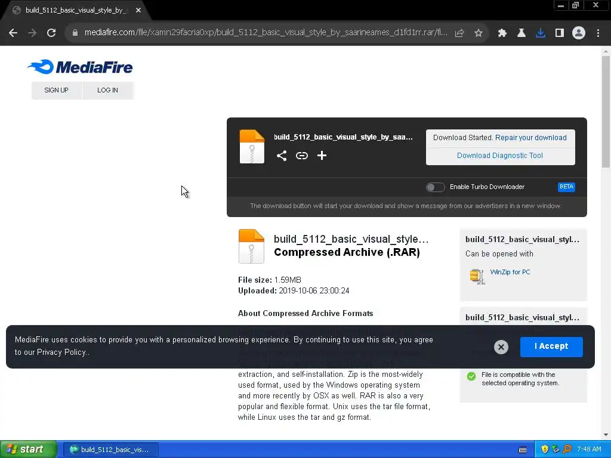
Task: Click the MediaFire logo
Action: [x=80, y=67]
